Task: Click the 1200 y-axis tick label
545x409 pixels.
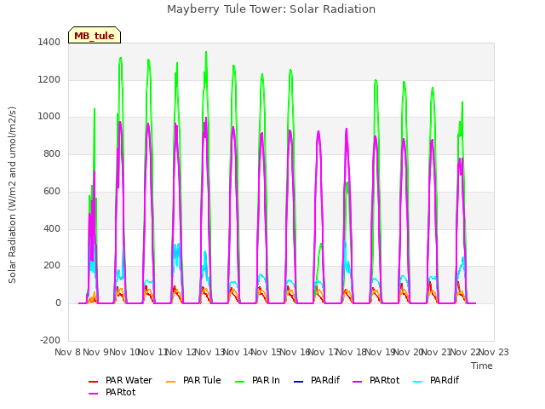Action: coord(49,79)
